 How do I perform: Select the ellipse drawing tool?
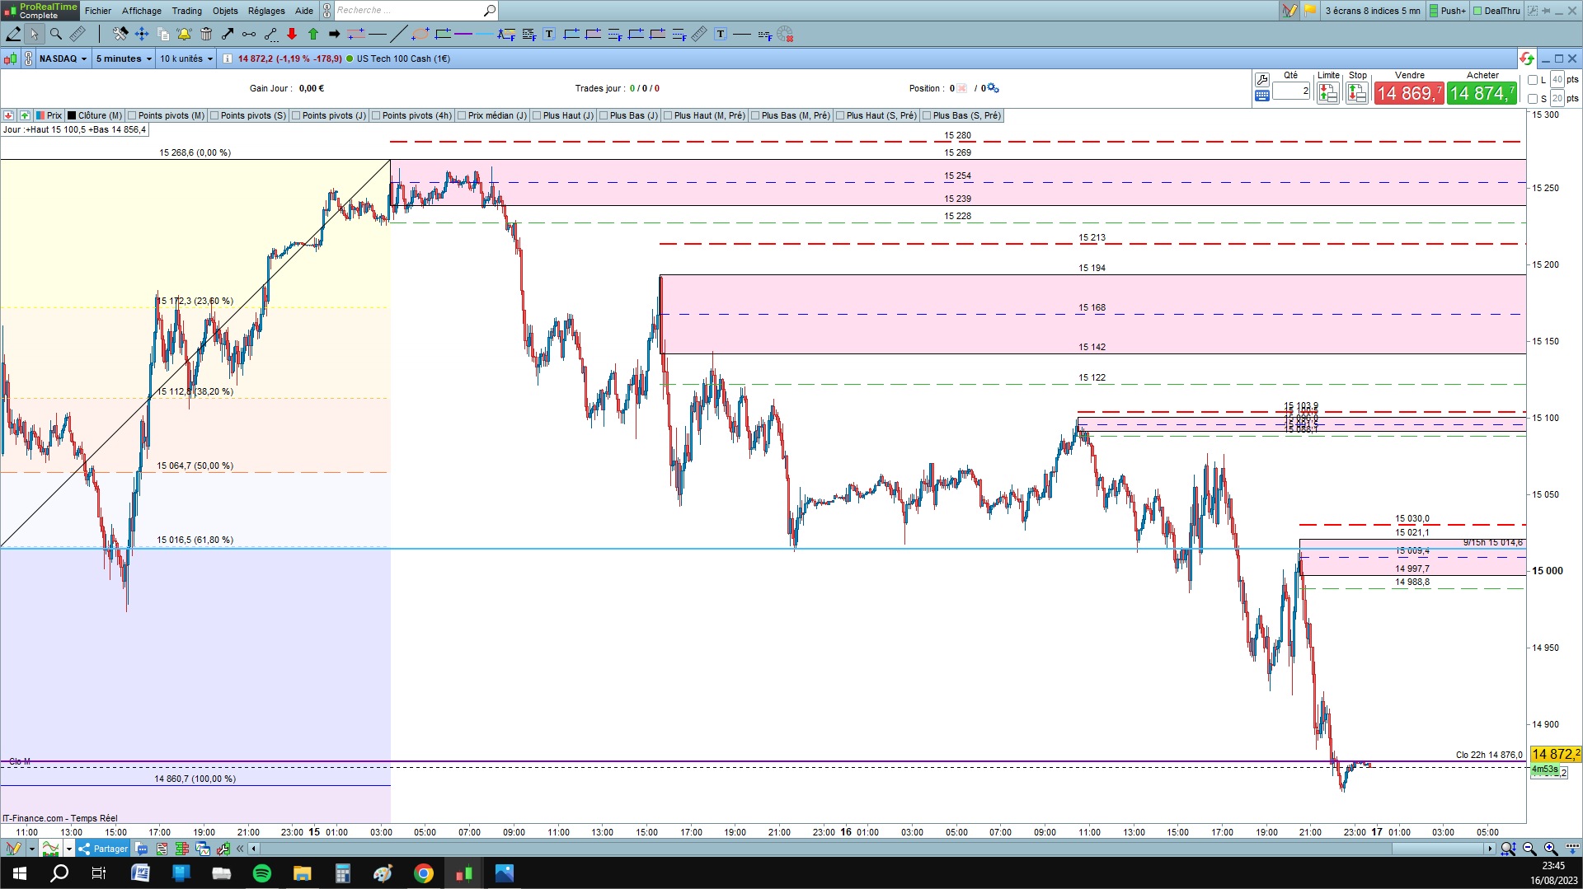420,34
